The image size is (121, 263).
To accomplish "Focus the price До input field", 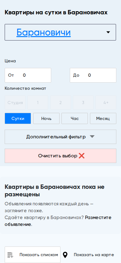I will tap(93, 75).
